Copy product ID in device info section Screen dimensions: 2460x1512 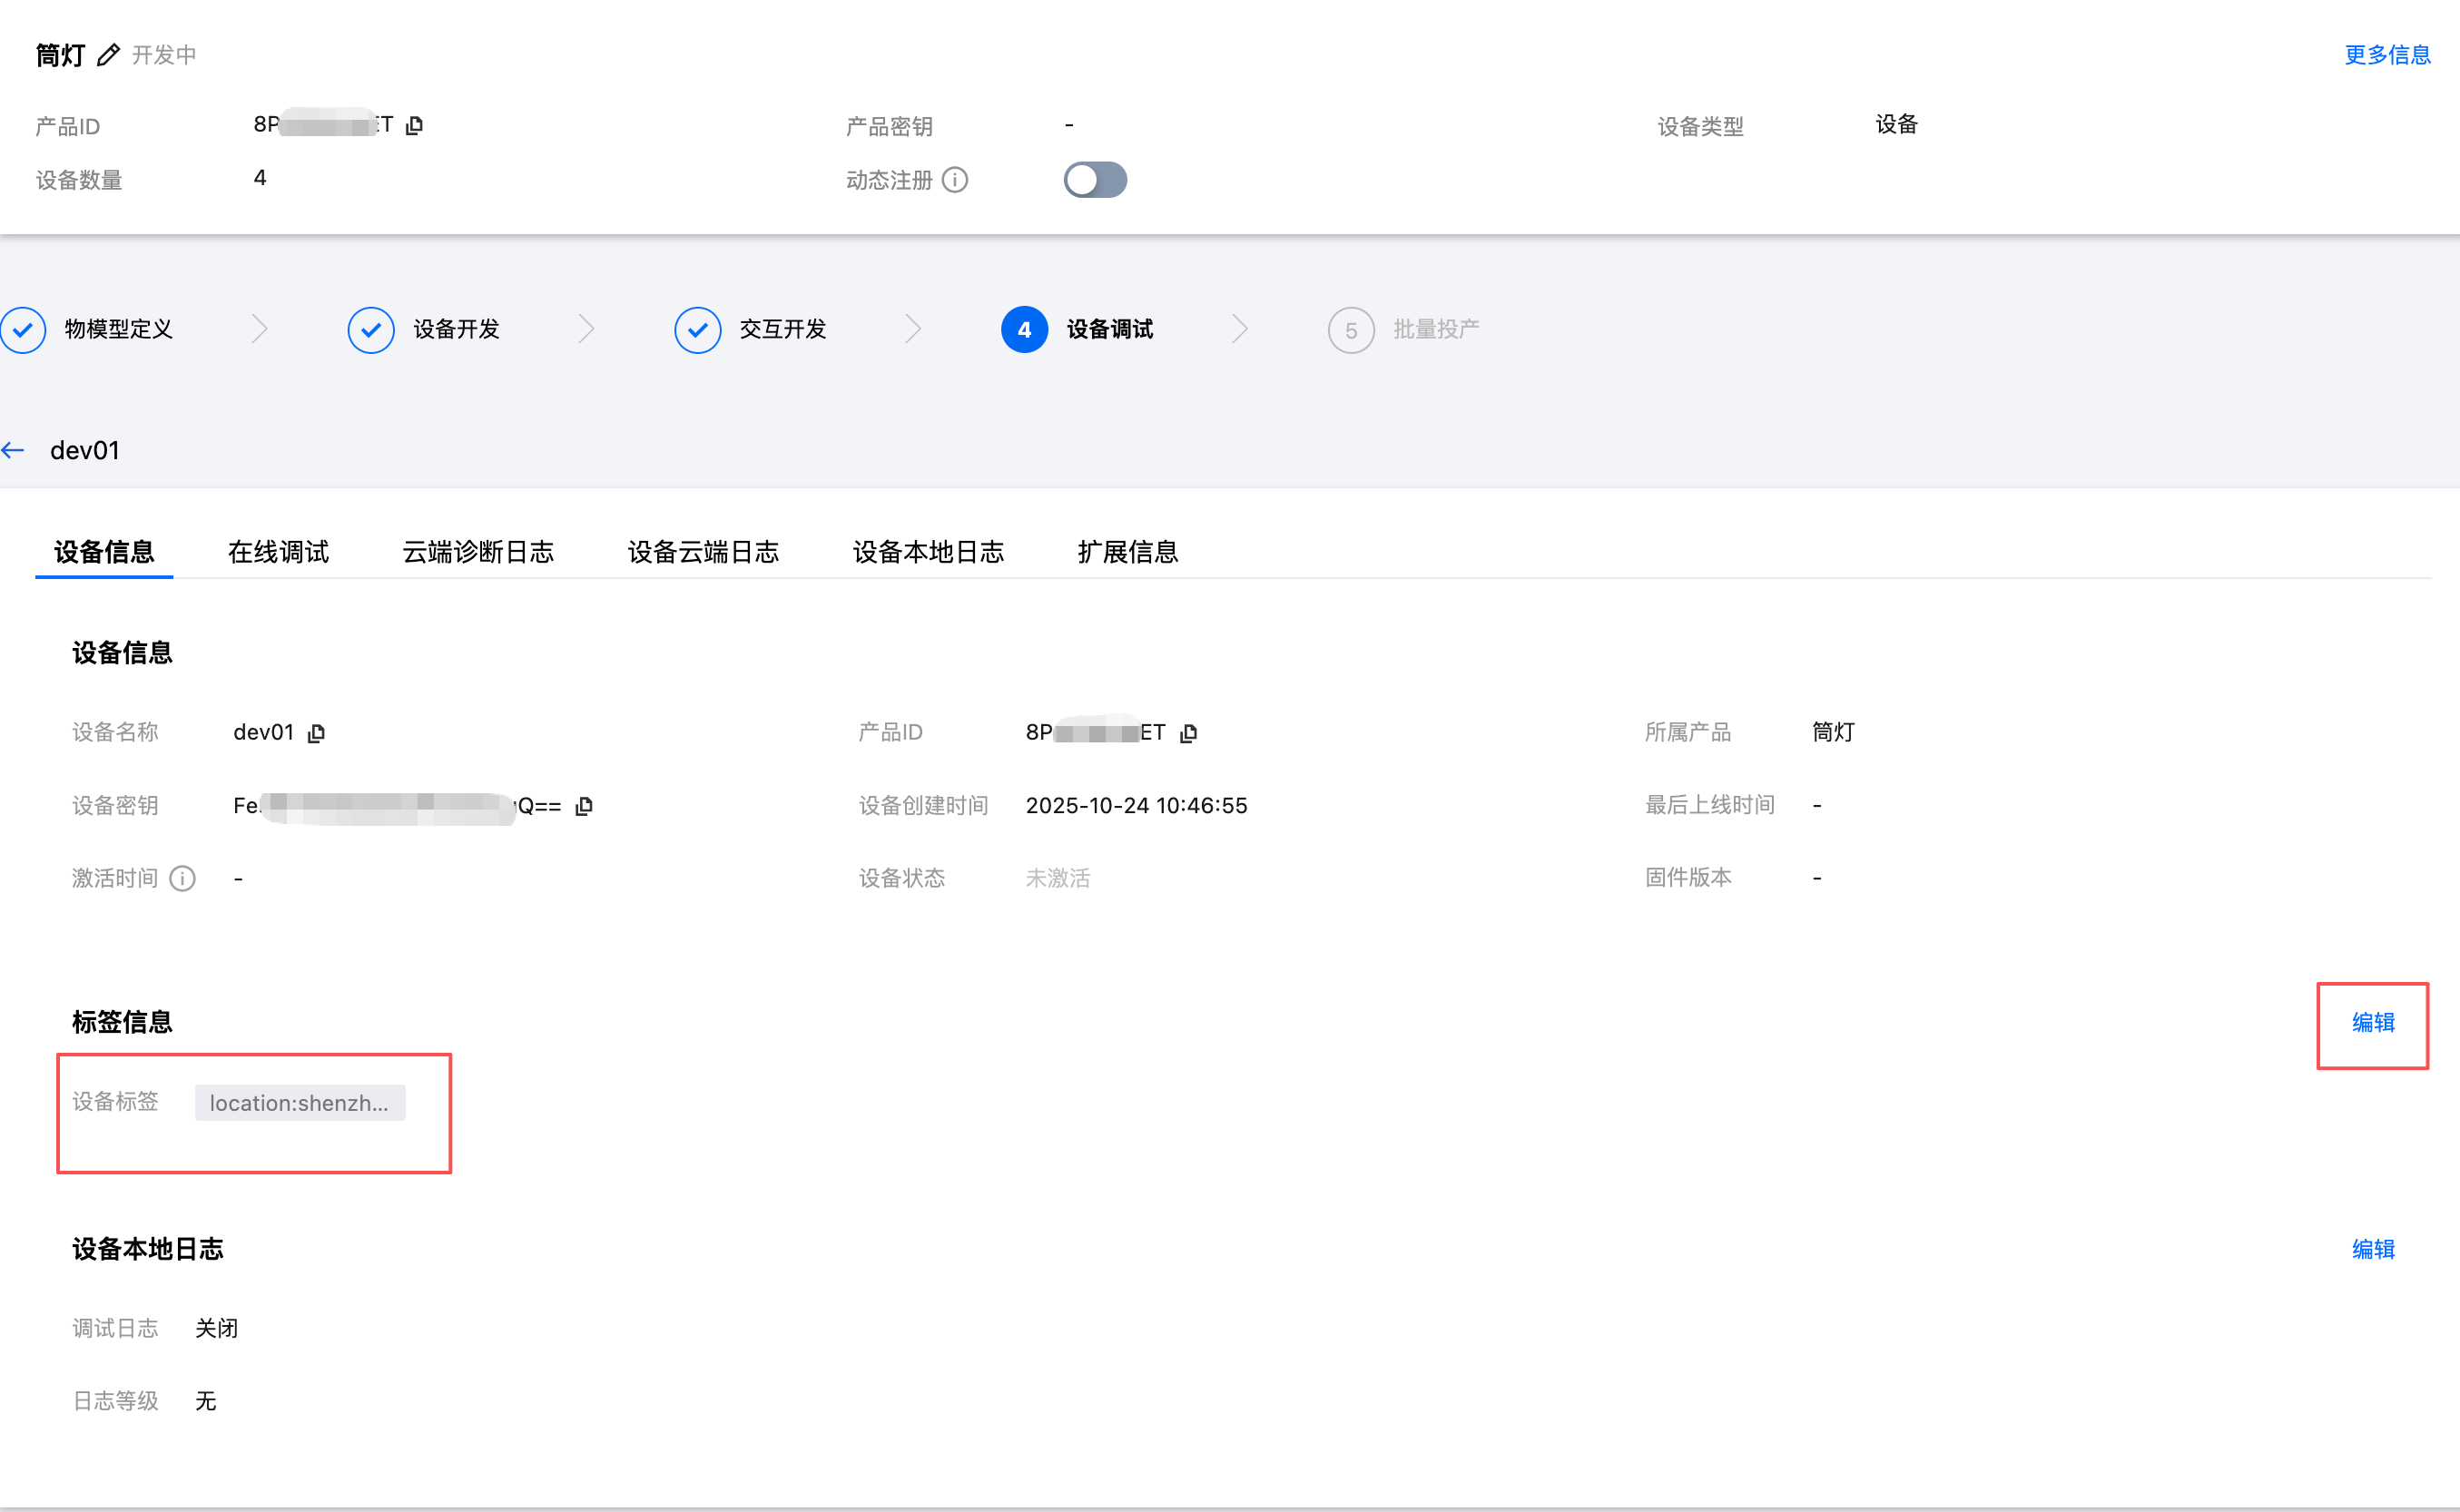[x=1188, y=733]
